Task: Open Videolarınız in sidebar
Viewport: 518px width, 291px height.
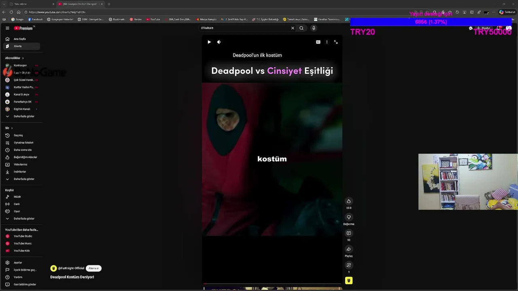Action: [21, 164]
